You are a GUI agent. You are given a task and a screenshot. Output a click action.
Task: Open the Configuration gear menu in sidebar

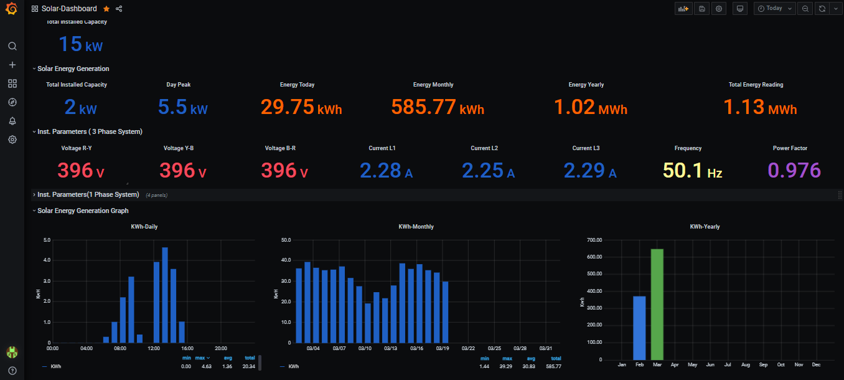(x=12, y=140)
